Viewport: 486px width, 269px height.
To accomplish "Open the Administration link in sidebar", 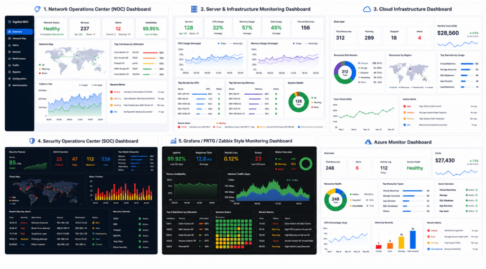I will pyautogui.click(x=19, y=85).
